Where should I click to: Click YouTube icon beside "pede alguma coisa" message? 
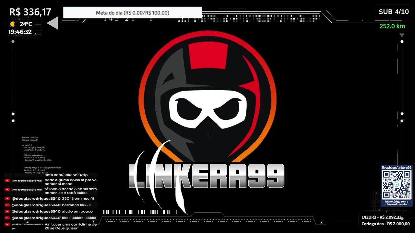(7, 181)
